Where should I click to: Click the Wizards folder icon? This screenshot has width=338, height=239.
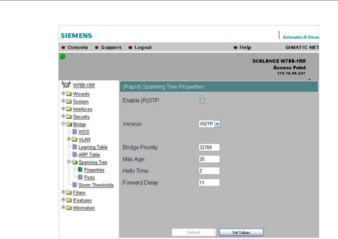tap(69, 94)
